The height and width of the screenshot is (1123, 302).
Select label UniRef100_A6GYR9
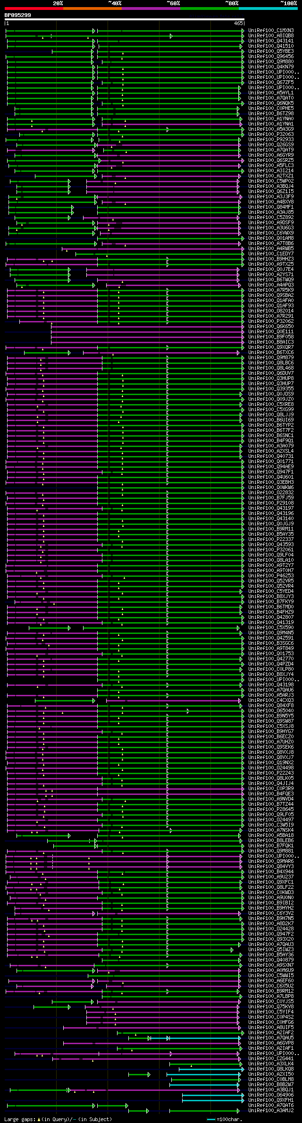click(271, 155)
